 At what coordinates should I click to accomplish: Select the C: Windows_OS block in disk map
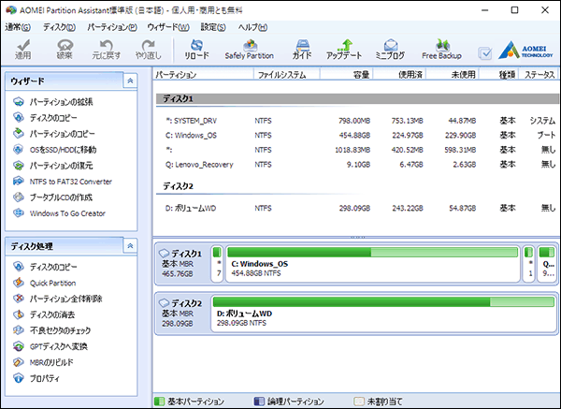(x=372, y=264)
